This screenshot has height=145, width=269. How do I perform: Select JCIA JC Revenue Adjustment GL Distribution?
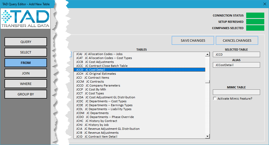[139, 129]
